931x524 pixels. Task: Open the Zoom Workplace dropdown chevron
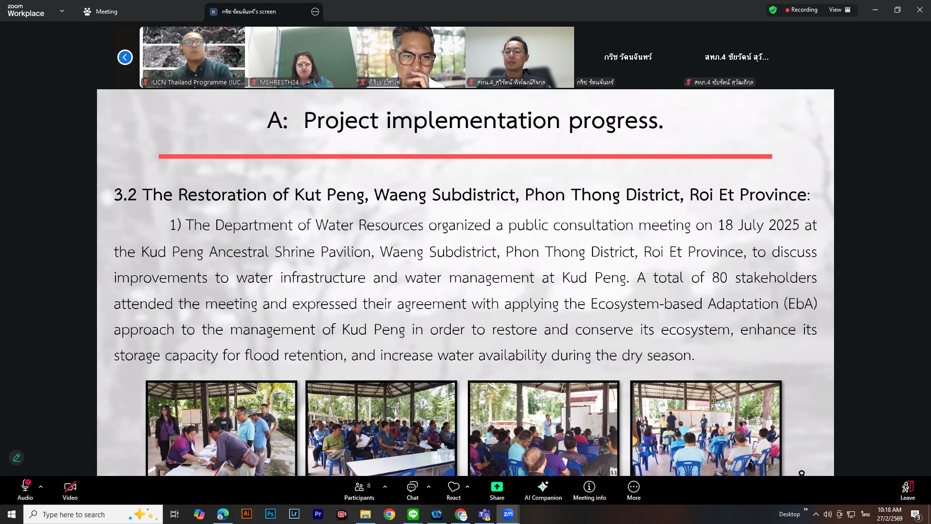62,11
